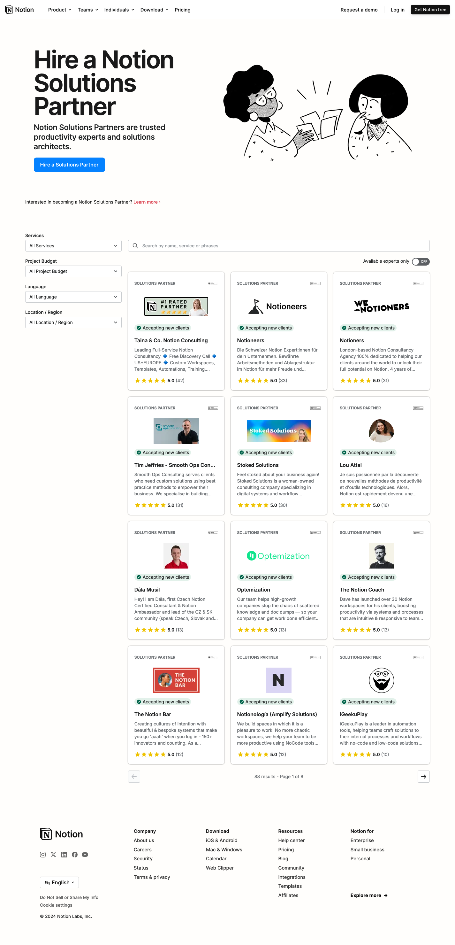Open the All Project Budget dropdown
This screenshot has width=455, height=945.
[73, 271]
